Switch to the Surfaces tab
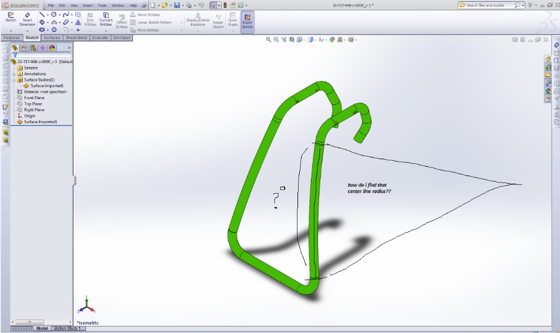The image size is (560, 333). tap(52, 37)
